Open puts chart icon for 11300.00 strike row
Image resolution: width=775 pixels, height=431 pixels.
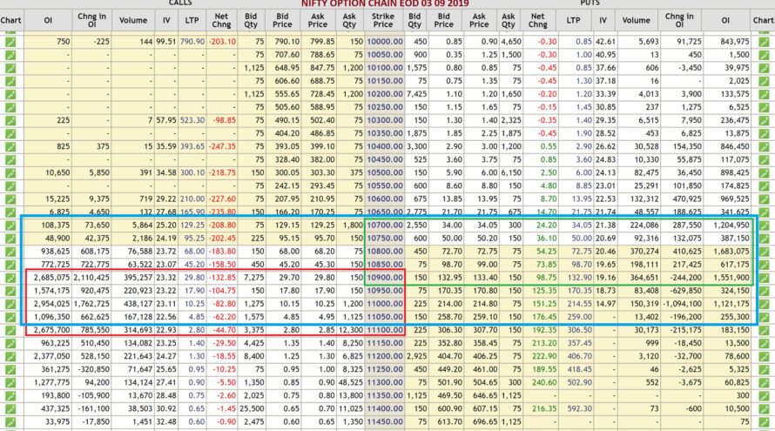tap(764, 382)
